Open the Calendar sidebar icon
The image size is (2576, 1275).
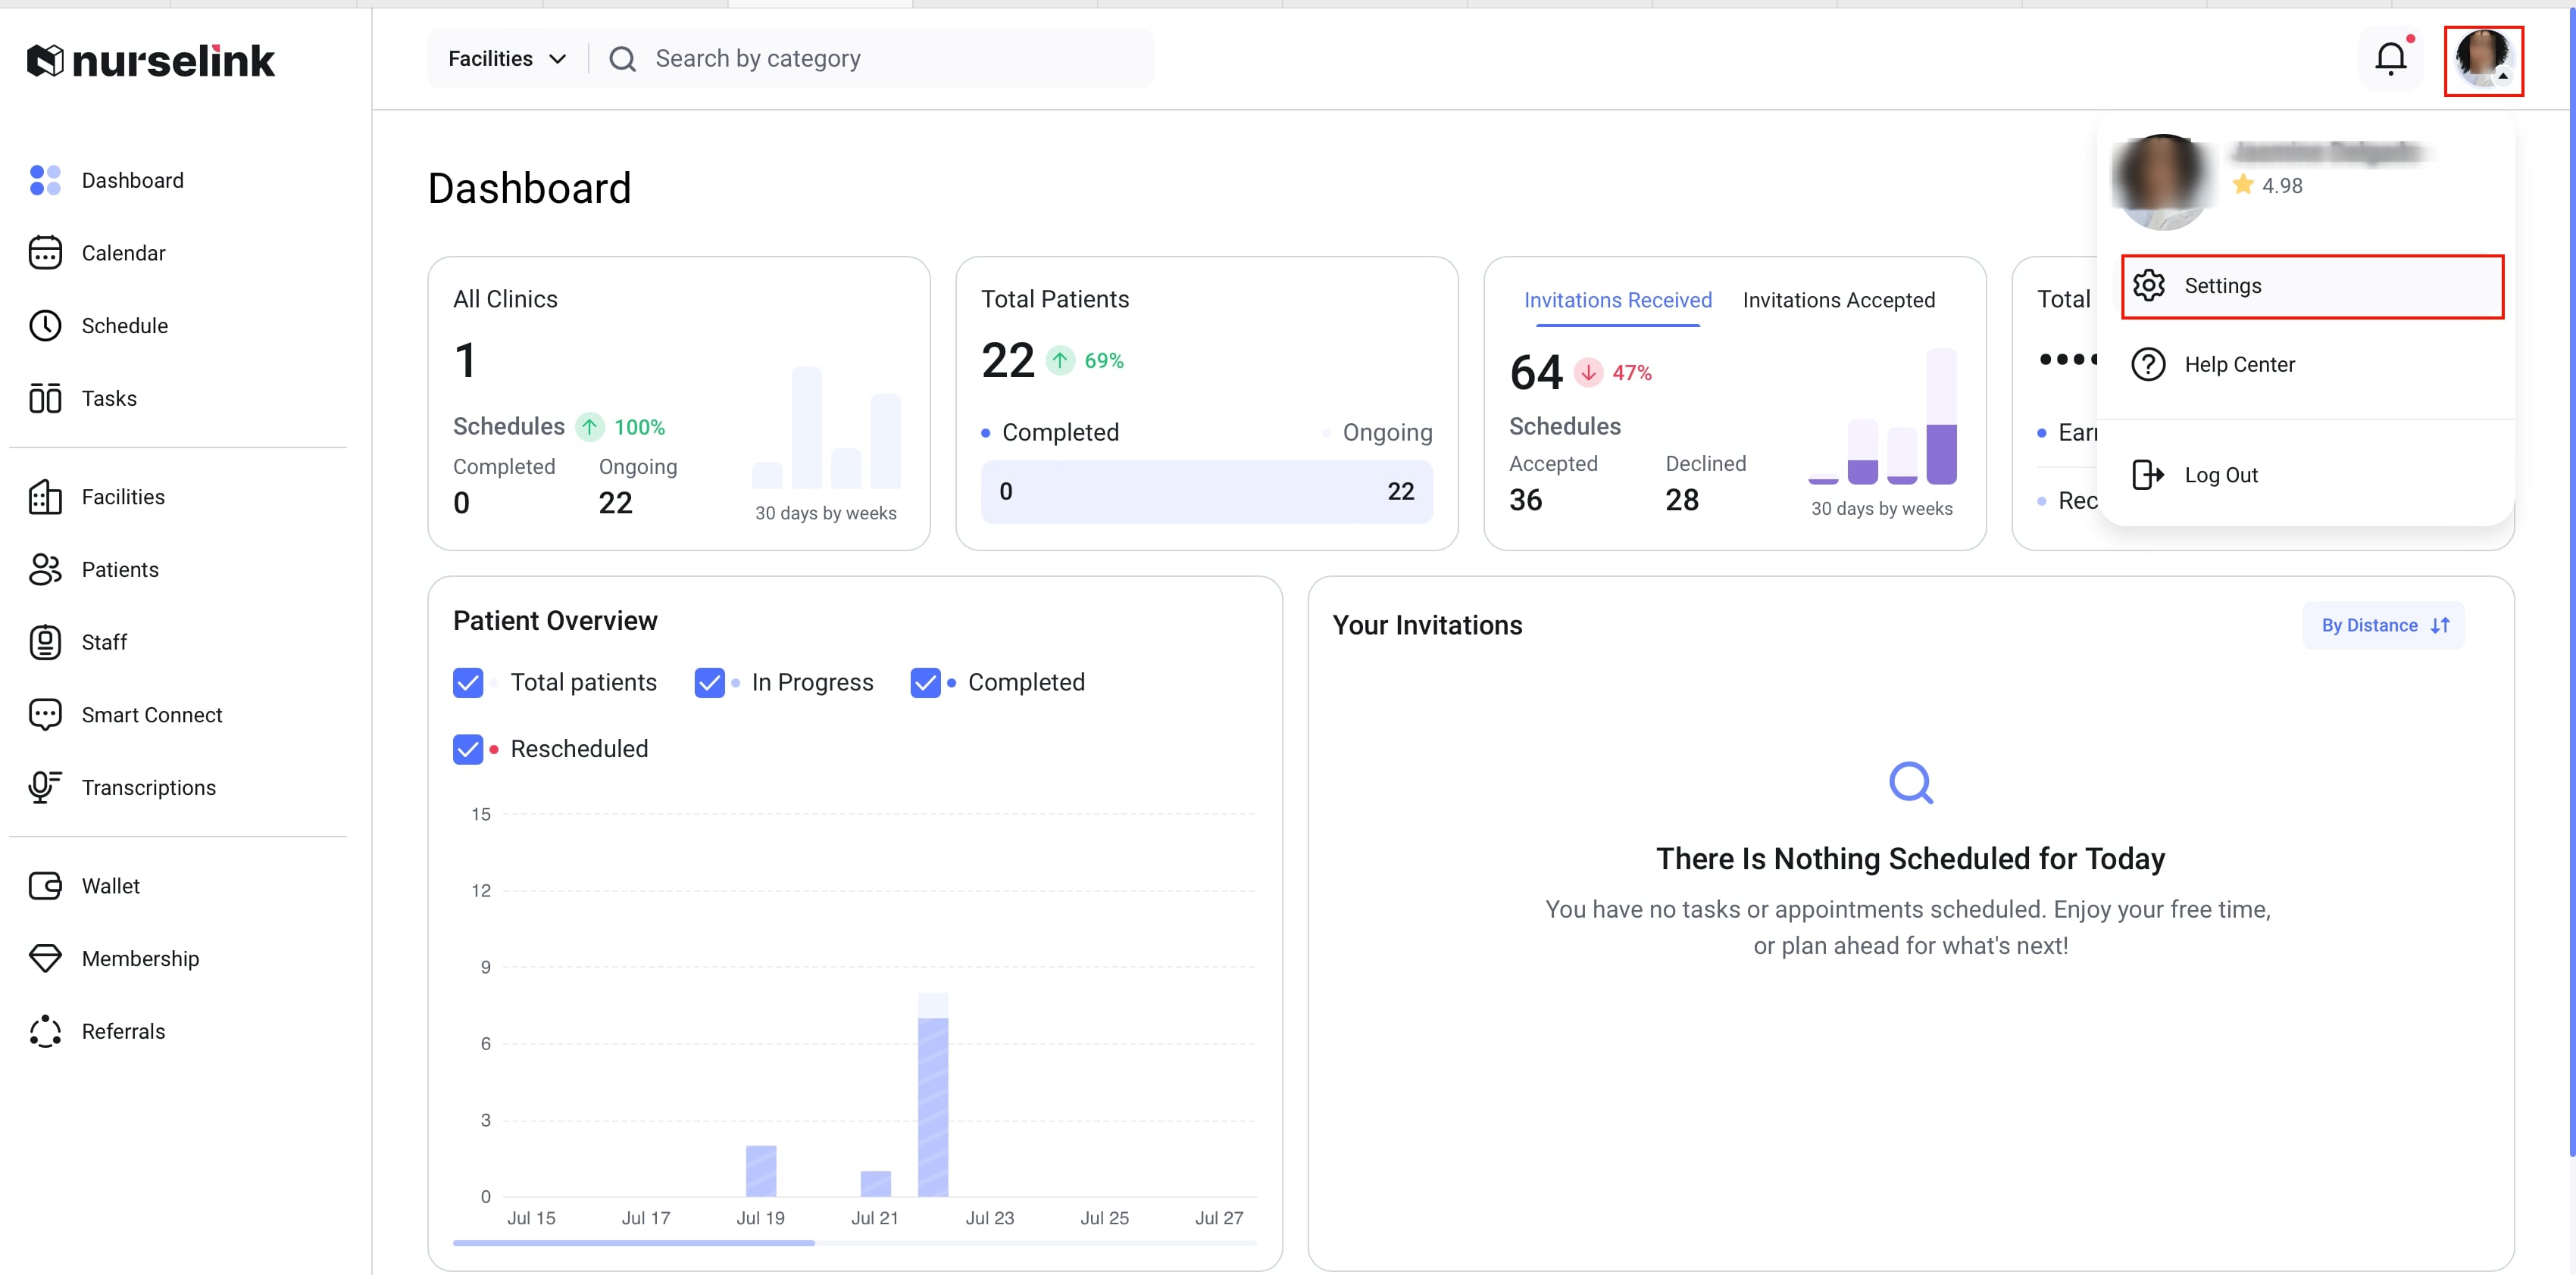click(45, 253)
